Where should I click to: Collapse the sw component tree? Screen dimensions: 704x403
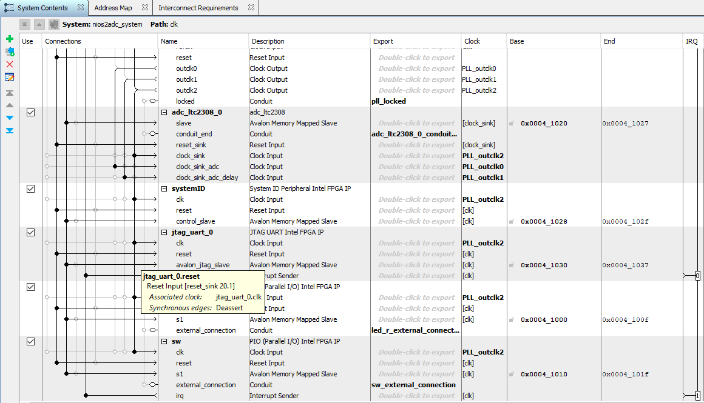click(x=164, y=342)
